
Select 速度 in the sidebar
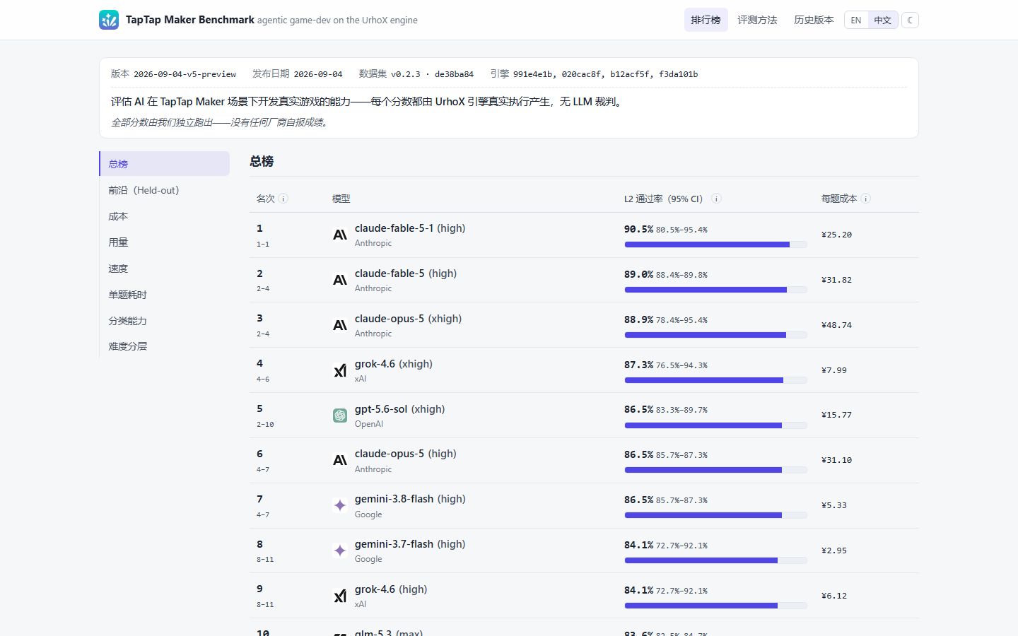click(164, 269)
